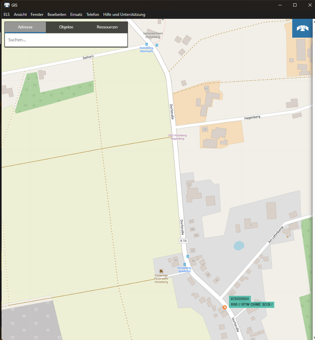Click the orange incident marker on Dorfstraße

(x=225, y=307)
